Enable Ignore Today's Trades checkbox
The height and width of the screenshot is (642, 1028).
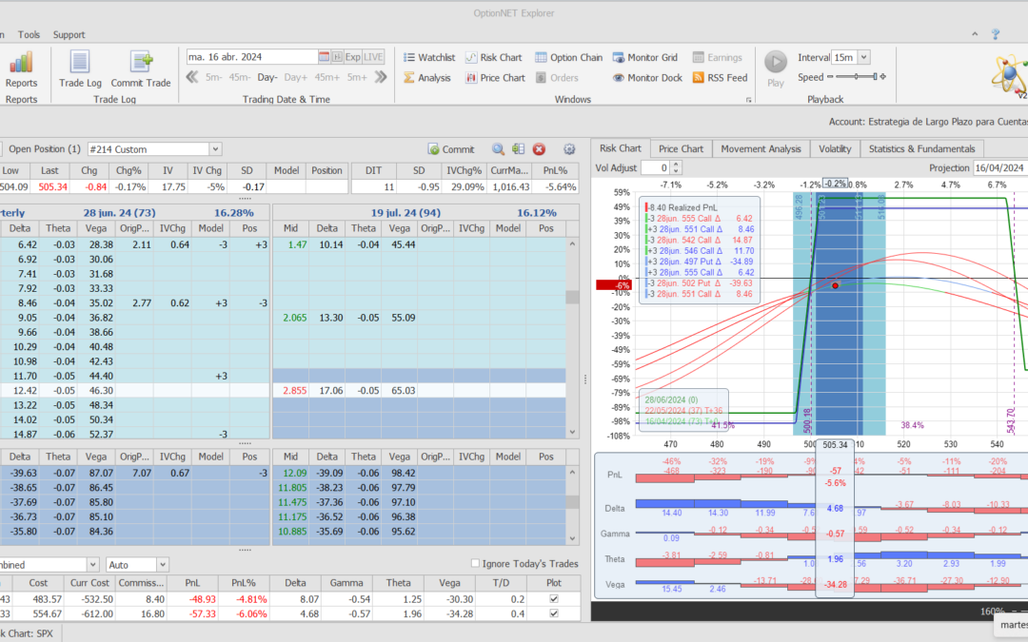click(x=477, y=564)
